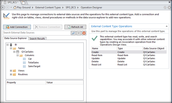The height and width of the screenshot is (103, 172).
Task: Select the Read List operation row
Action: (x=129, y=65)
